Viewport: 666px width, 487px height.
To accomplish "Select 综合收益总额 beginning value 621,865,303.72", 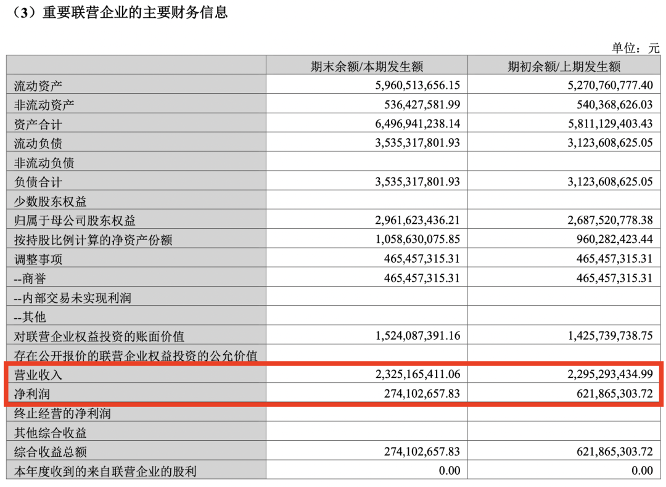I will 615,451.
